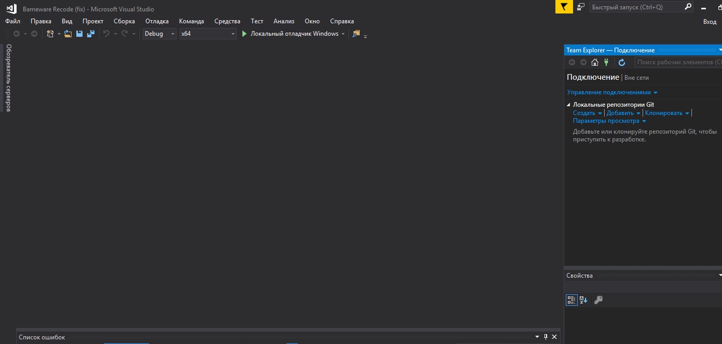Click the New Project toolbar icon

point(50,34)
